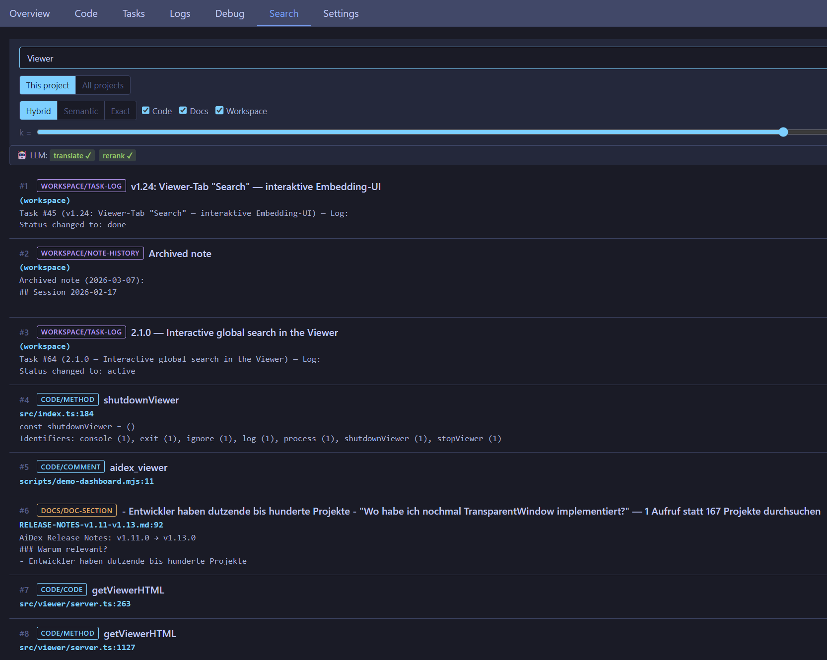Click src/viewer/server.ts:1127 path
Viewport: 827px width, 660px height.
pyautogui.click(x=77, y=648)
